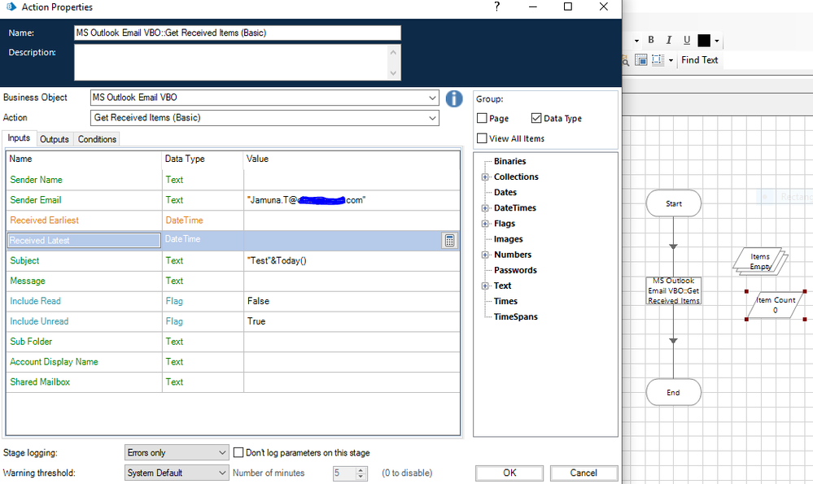Toggle bold text formatting

[651, 40]
